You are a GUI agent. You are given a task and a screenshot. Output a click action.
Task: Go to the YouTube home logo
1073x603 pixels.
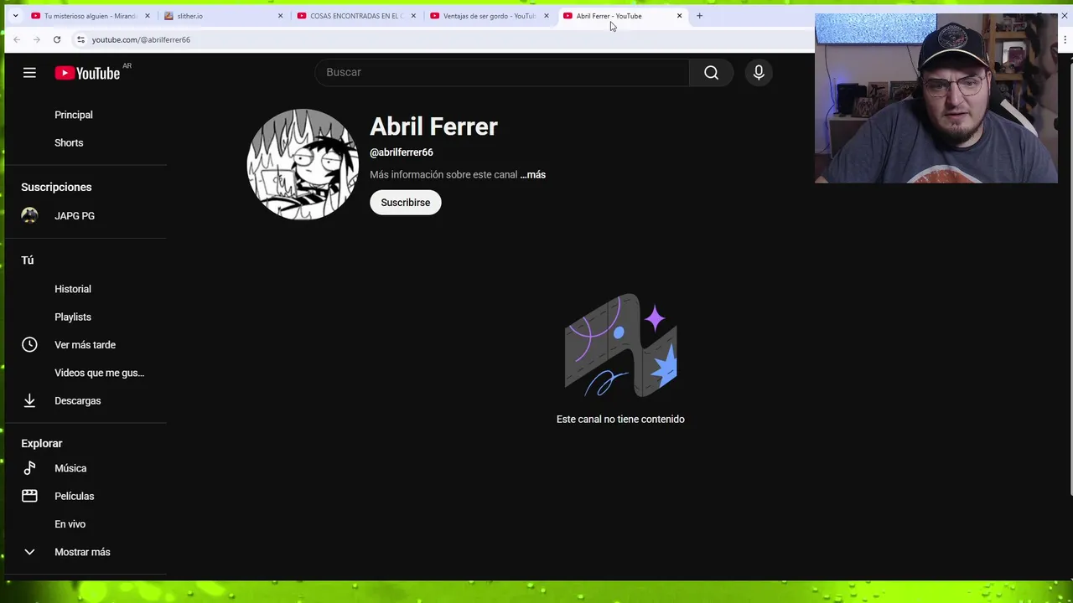pyautogui.click(x=87, y=73)
